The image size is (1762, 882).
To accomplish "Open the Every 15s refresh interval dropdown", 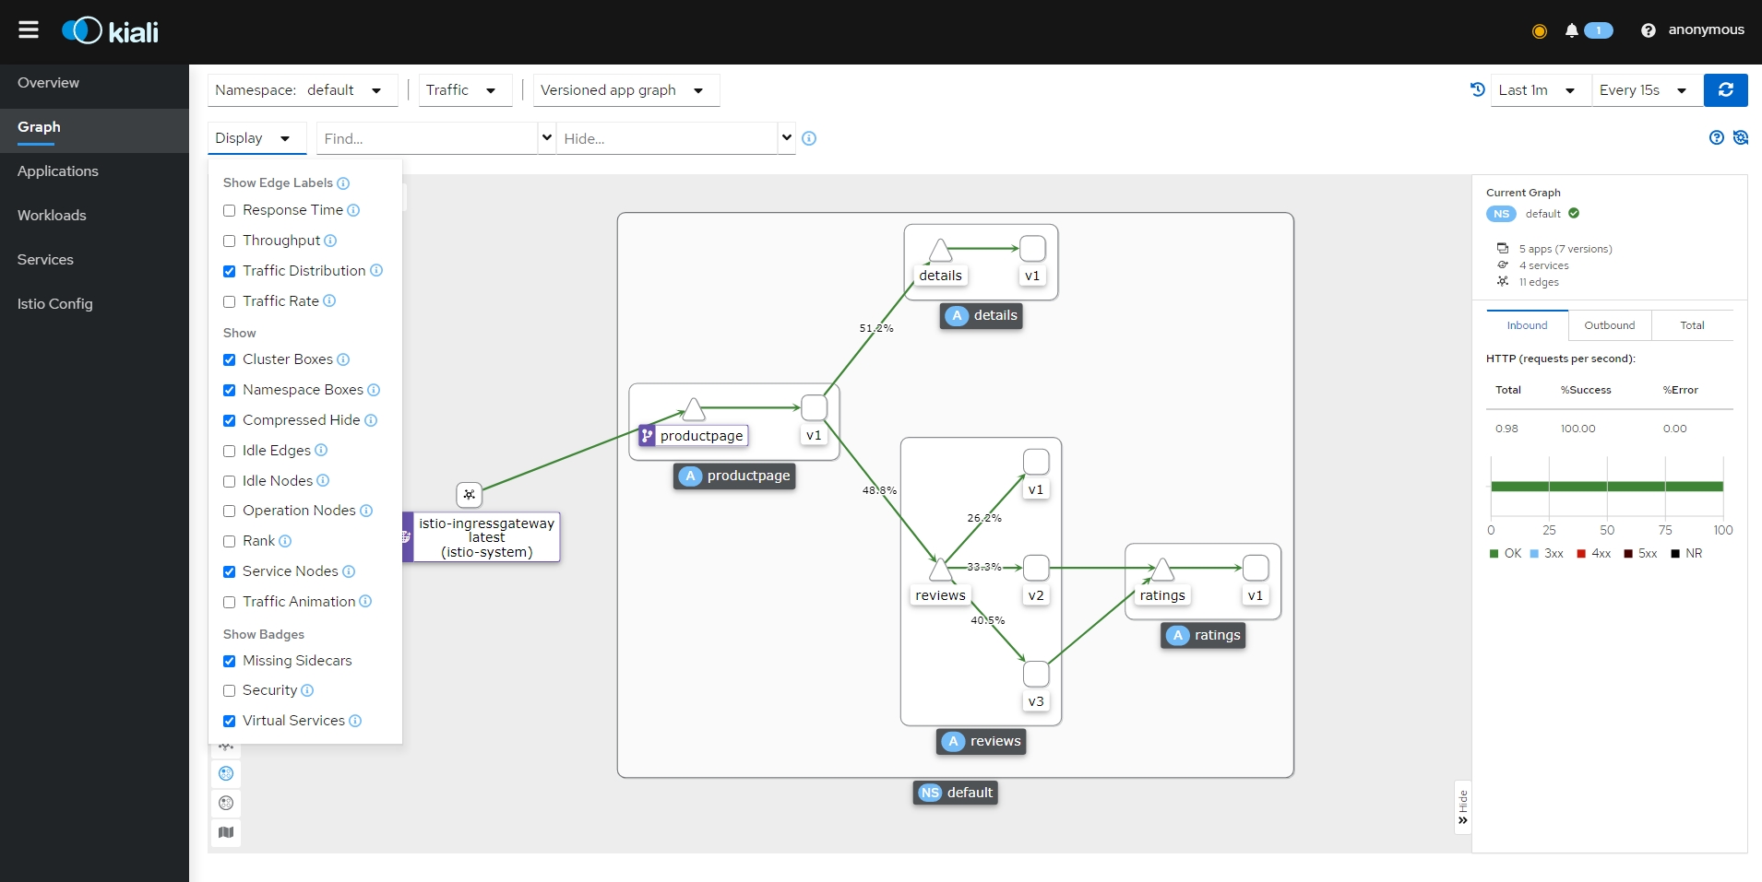I will point(1645,90).
